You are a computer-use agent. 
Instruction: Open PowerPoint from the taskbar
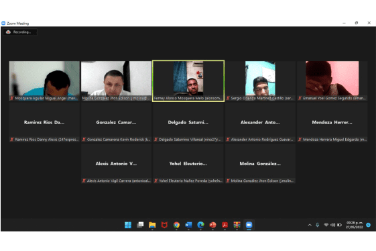[212, 225]
